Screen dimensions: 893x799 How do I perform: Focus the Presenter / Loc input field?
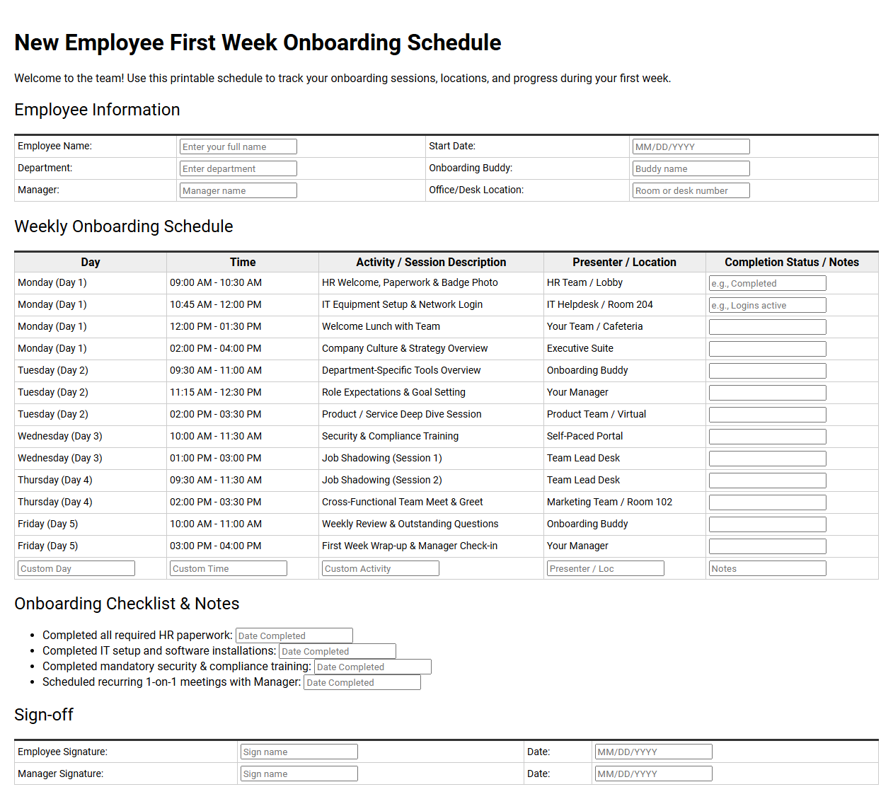click(x=606, y=568)
